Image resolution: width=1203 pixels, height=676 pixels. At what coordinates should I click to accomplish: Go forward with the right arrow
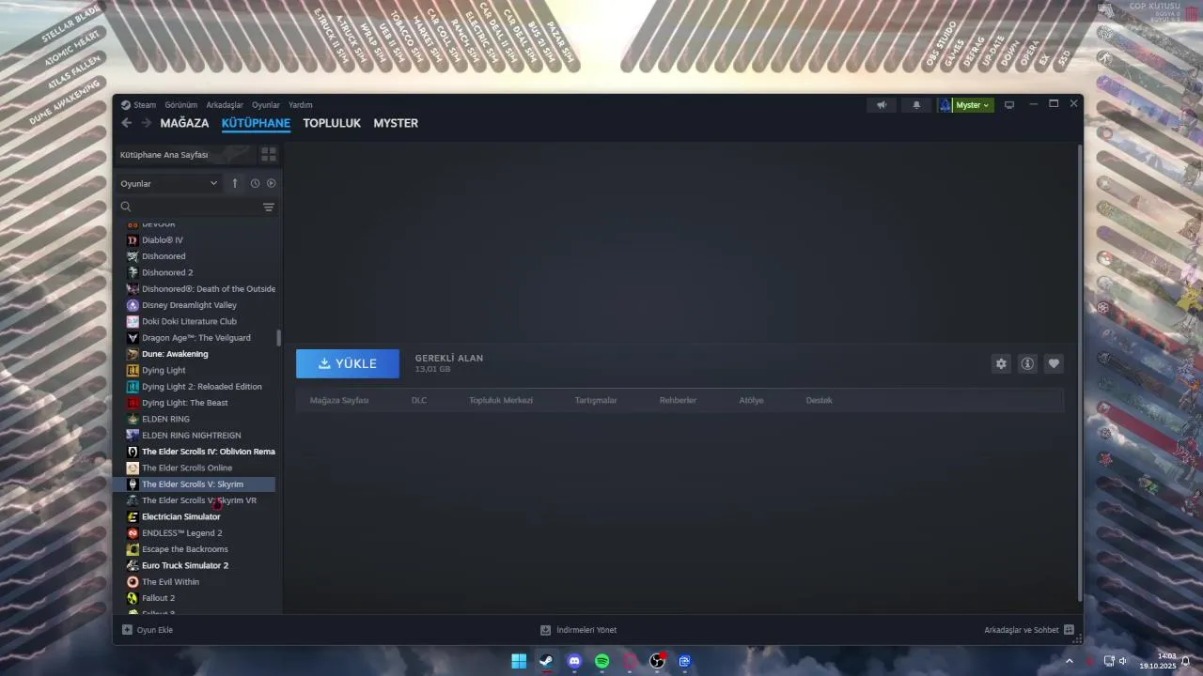pos(146,123)
